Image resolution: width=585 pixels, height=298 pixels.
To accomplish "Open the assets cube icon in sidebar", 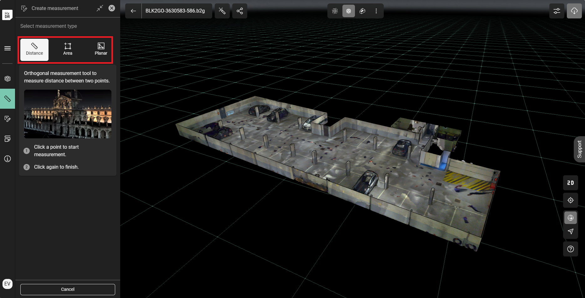I will click(x=8, y=79).
